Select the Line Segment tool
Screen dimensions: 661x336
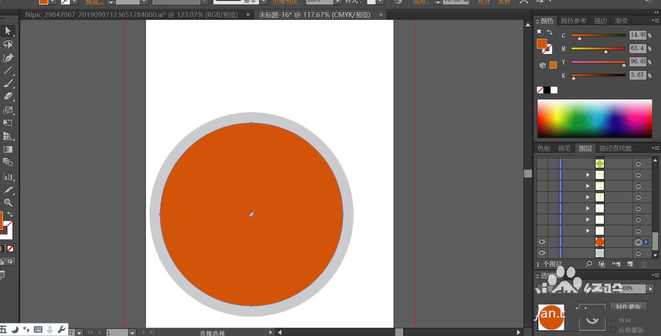point(7,70)
